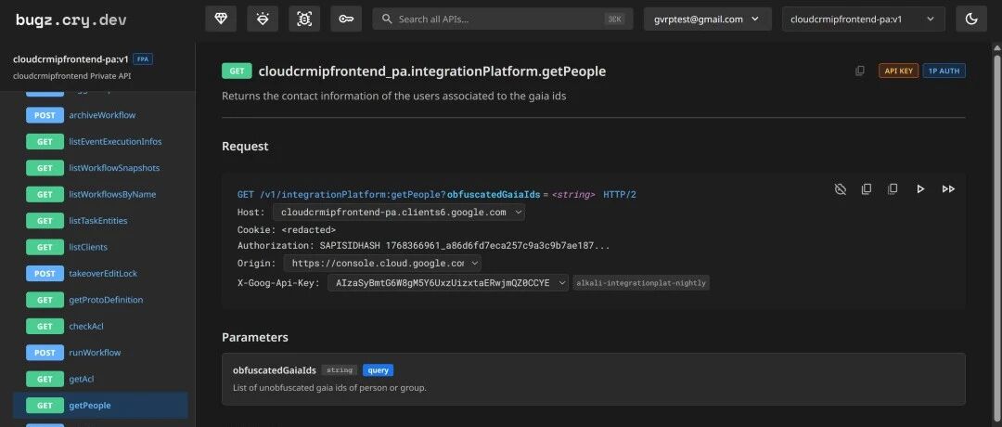Image resolution: width=1002 pixels, height=427 pixels.
Task: Click the ⌘K shortcut hint in search
Action: [615, 19]
